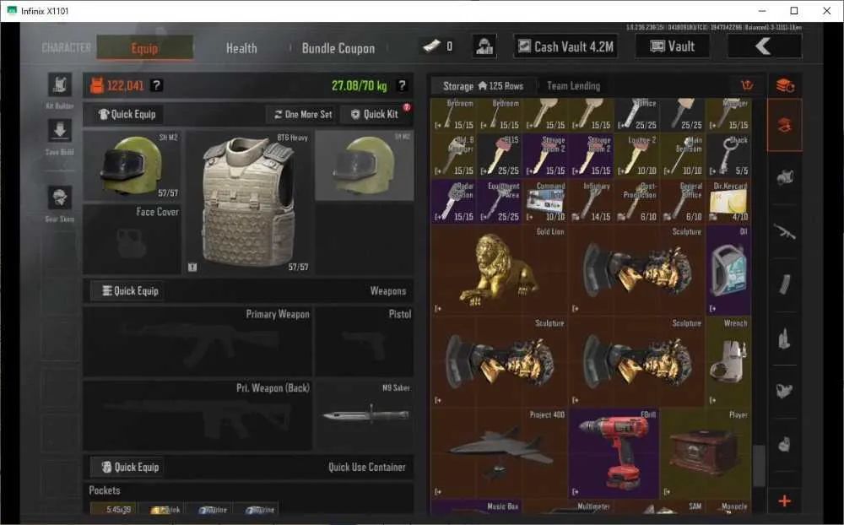Open the Gear Skins icon
844x525 pixels.
tap(60, 198)
